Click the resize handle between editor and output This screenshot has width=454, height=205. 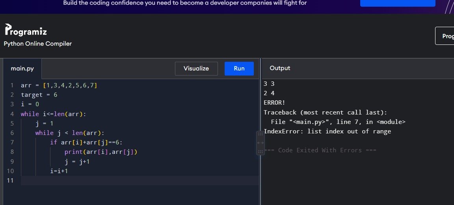[260, 143]
